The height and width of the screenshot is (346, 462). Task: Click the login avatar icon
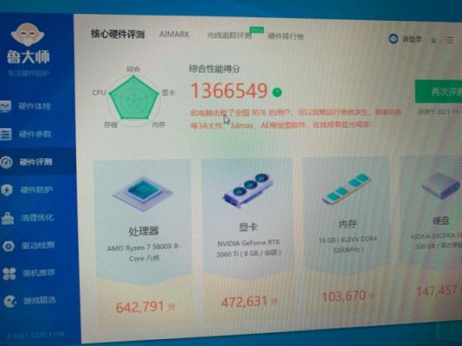pos(394,39)
